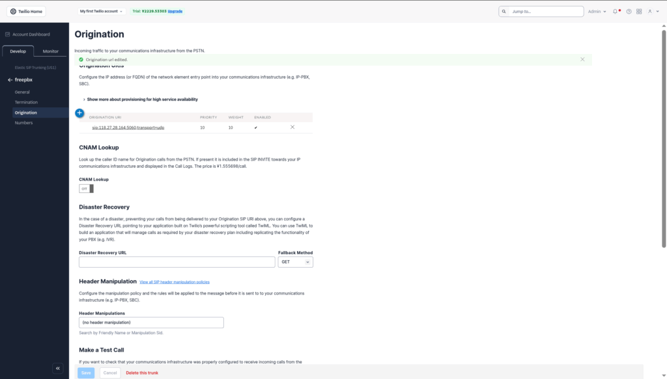Image resolution: width=667 pixels, height=379 pixels.
Task: Collapse the sidebar with double-chevron icon
Action: (x=57, y=368)
